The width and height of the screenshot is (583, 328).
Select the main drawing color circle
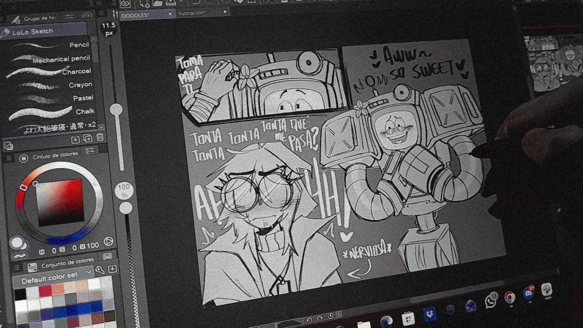16,242
